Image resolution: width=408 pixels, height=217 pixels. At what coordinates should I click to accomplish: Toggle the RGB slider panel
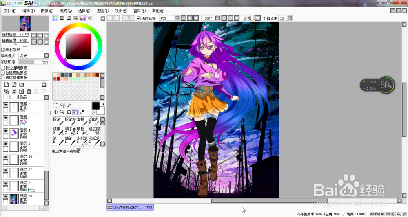[62, 18]
